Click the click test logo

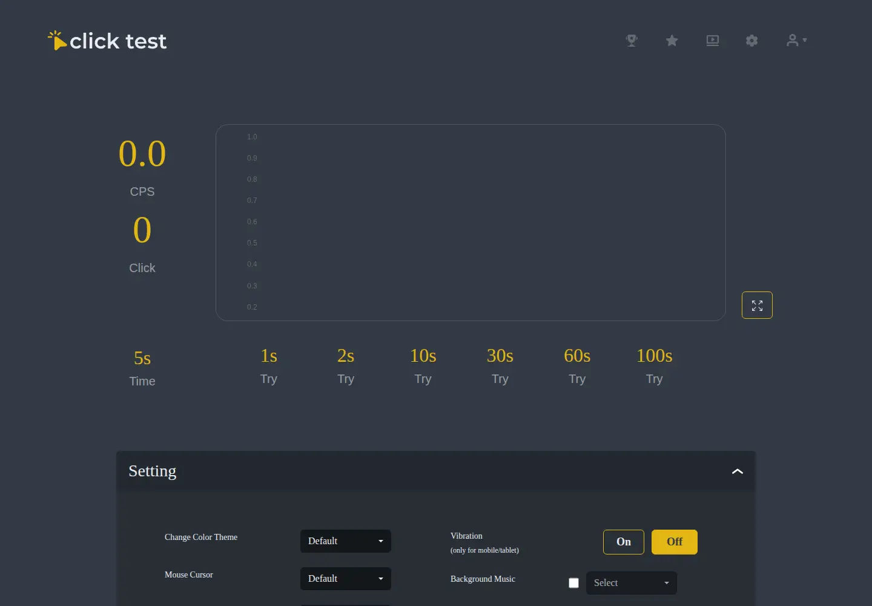(x=107, y=41)
